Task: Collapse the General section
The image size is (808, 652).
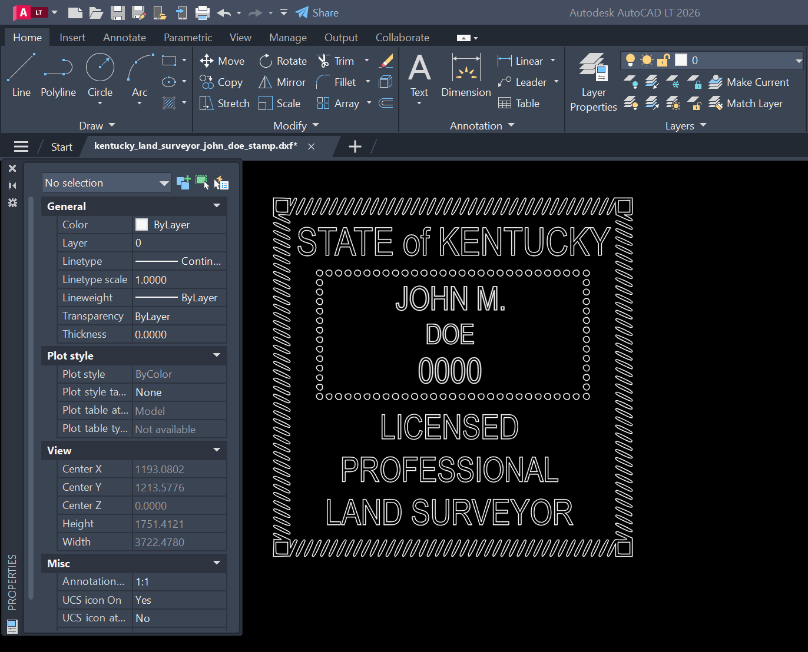Action: [217, 206]
